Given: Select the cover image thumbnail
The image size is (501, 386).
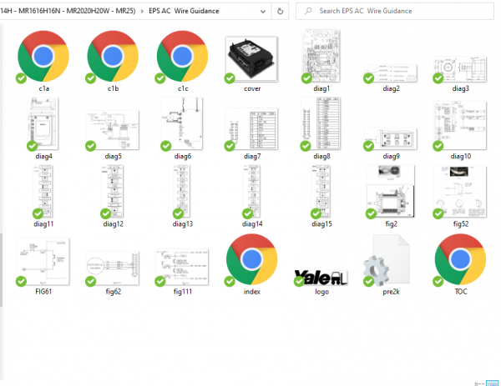Looking at the screenshot, I should [x=251, y=59].
